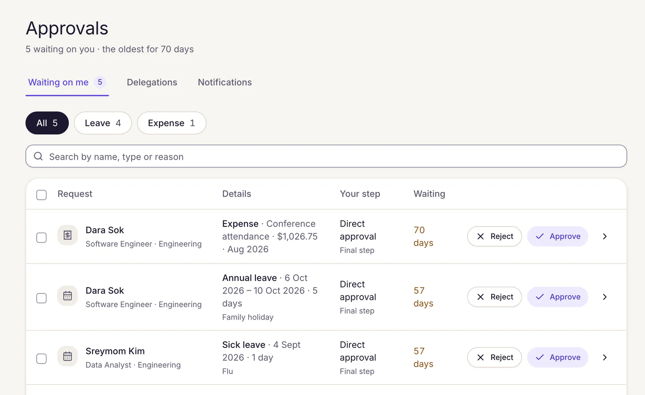The image size is (645, 395).
Task: Approve Dara Sok's annual leave request
Action: tap(558, 297)
